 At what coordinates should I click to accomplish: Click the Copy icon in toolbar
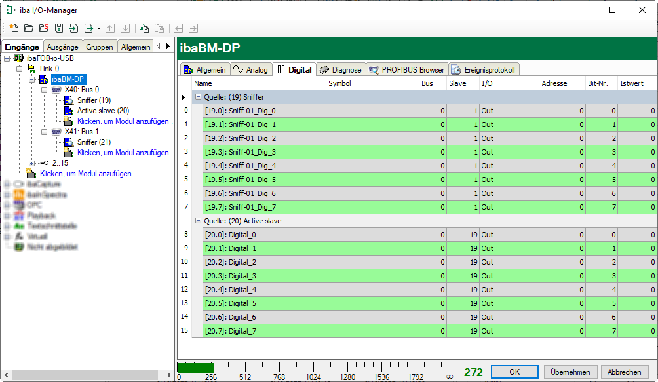pos(144,28)
